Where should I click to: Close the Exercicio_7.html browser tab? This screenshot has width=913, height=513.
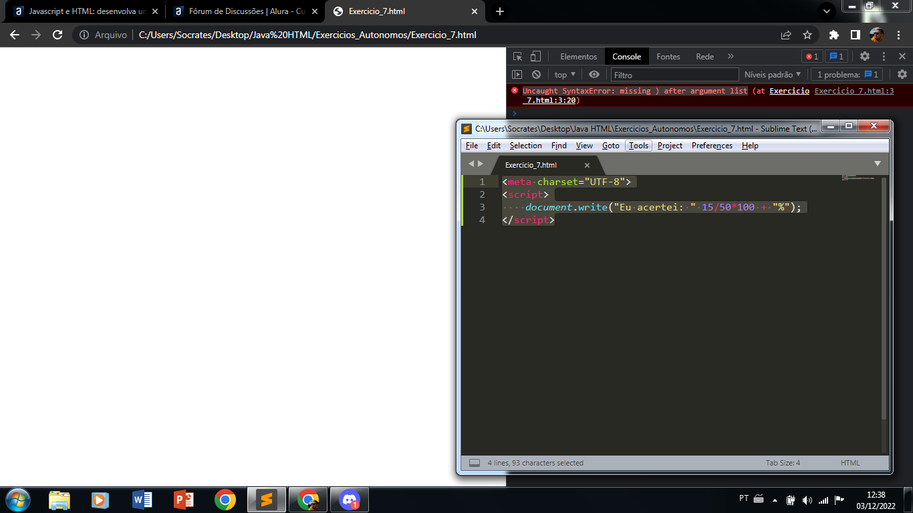[475, 11]
